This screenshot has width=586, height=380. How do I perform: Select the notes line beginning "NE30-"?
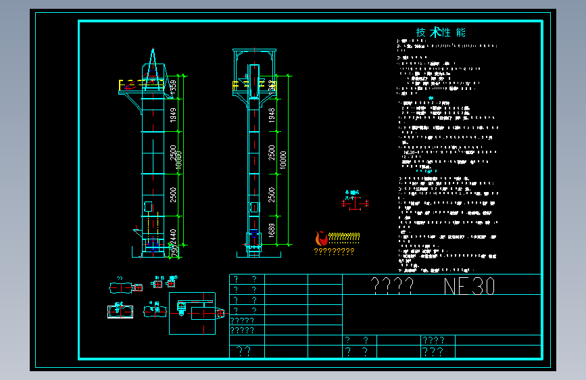450,152
